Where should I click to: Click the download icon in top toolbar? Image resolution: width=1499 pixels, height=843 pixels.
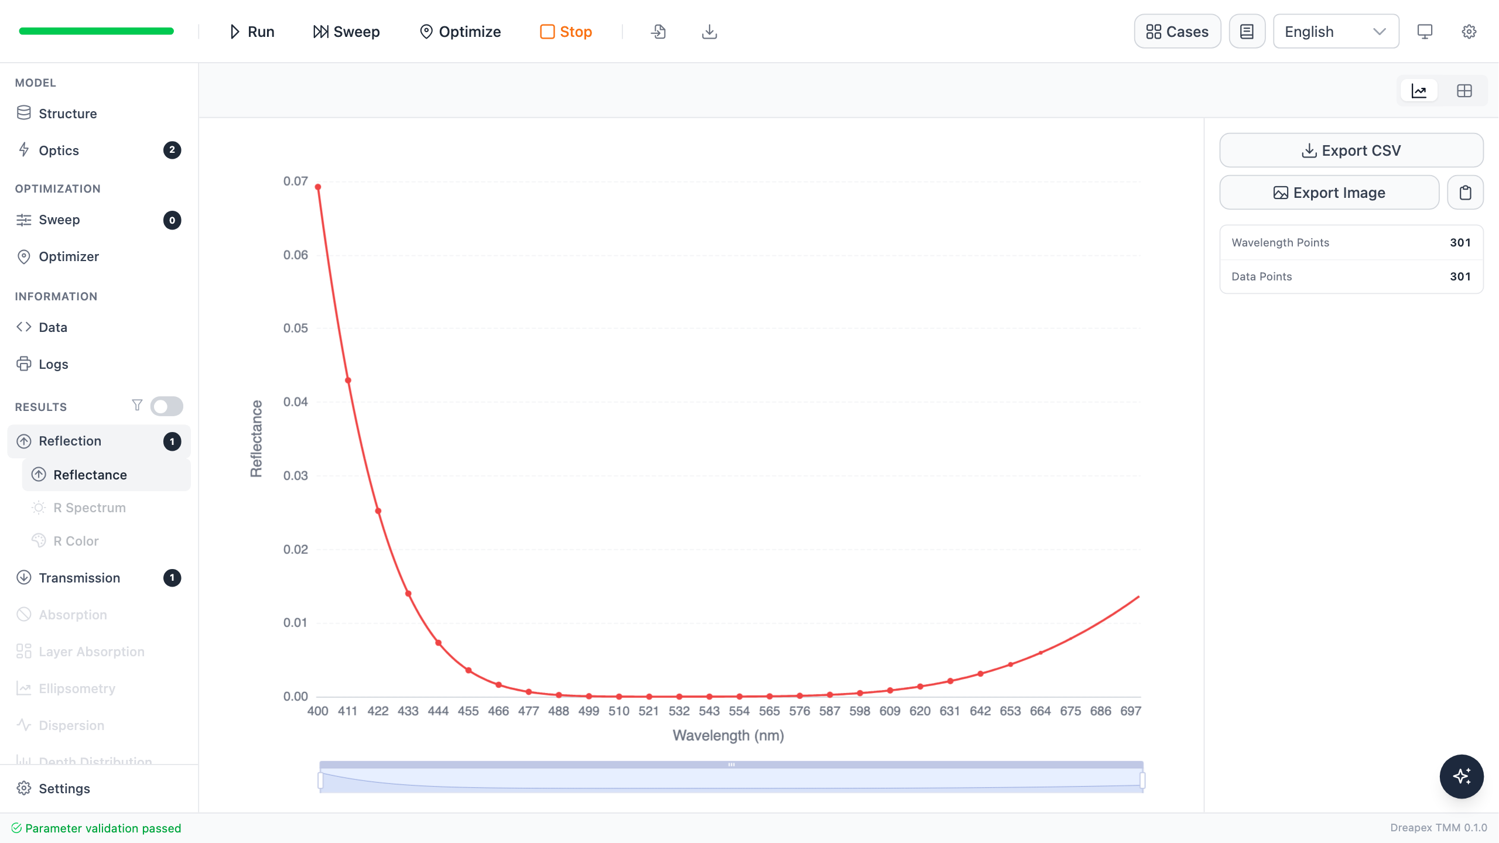709,32
